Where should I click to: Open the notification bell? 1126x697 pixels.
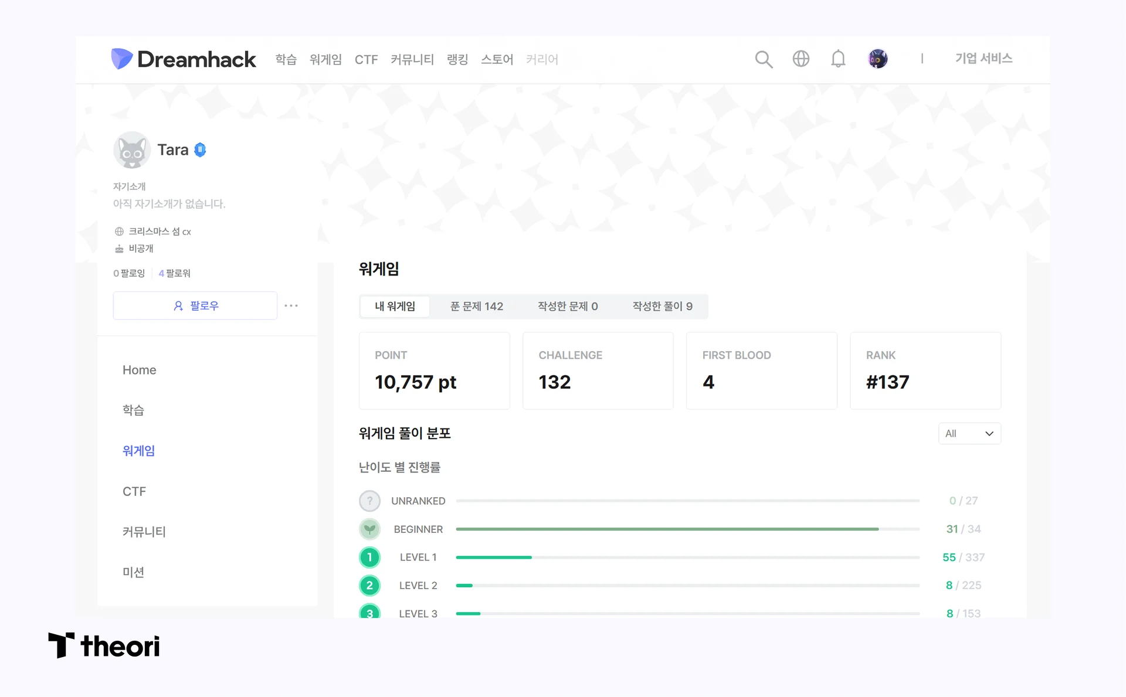coord(838,59)
